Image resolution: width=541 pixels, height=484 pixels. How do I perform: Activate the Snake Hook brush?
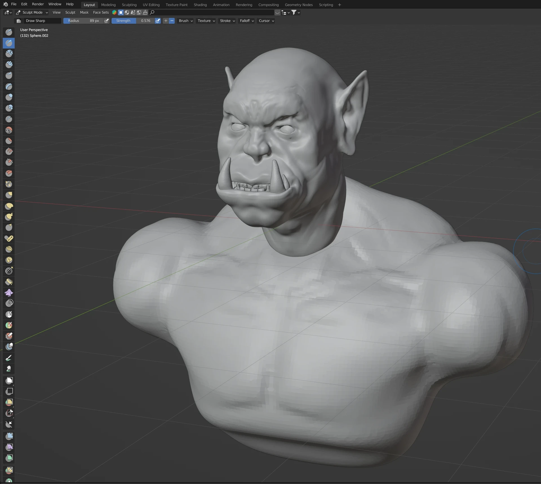coord(9,217)
